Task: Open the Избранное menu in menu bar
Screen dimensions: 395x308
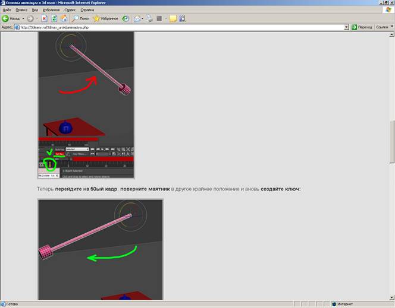Action: point(51,10)
